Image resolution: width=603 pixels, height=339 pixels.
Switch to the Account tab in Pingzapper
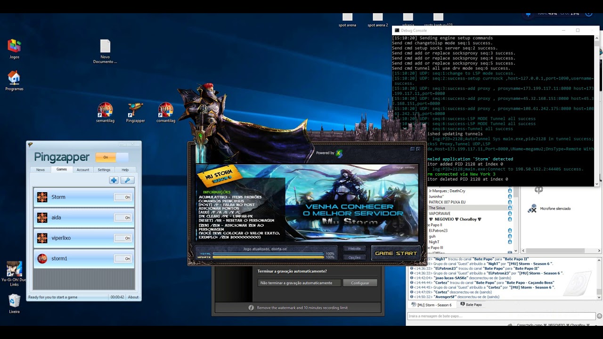coord(83,169)
